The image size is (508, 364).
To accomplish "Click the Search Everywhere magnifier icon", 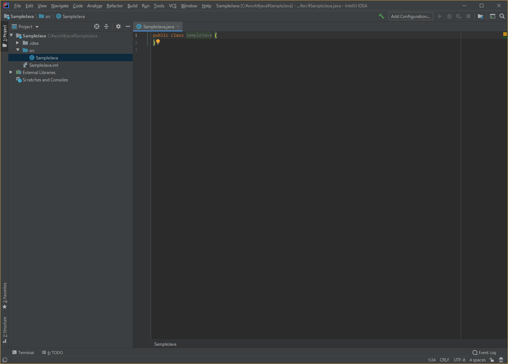I will (502, 16).
